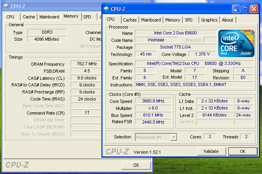The image size is (262, 174).
Task: Select the Memory tab in front CPU-Z window
Action: pos(173,20)
